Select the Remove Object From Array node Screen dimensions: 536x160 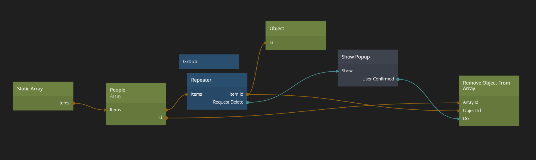489,86
